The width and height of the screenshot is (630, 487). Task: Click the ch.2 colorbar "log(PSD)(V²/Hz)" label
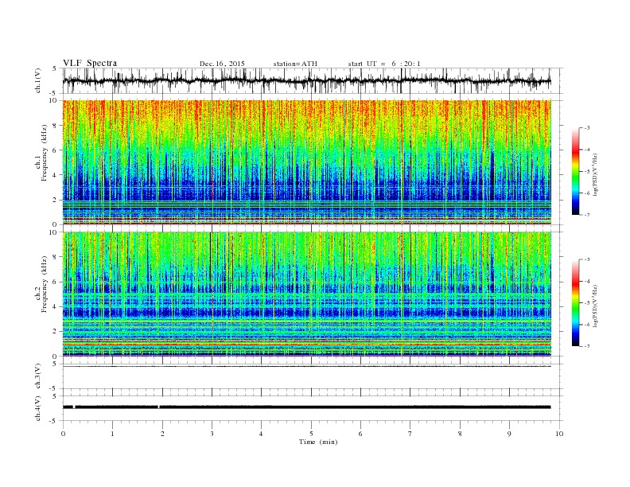596,306
